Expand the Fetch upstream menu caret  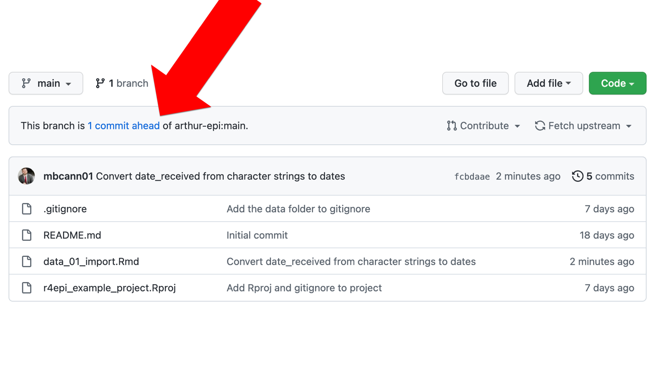[x=629, y=126]
